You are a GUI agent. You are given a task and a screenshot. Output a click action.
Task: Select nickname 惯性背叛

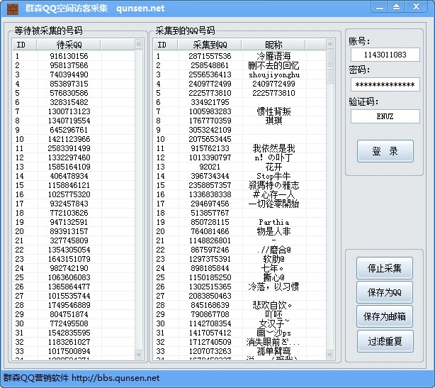click(x=273, y=111)
